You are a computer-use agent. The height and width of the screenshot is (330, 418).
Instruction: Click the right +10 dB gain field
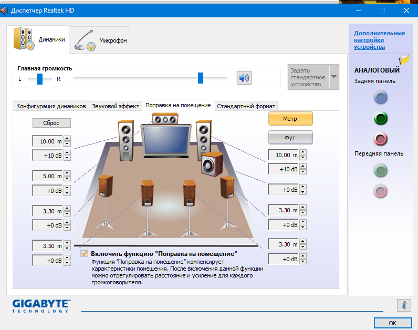click(x=283, y=169)
